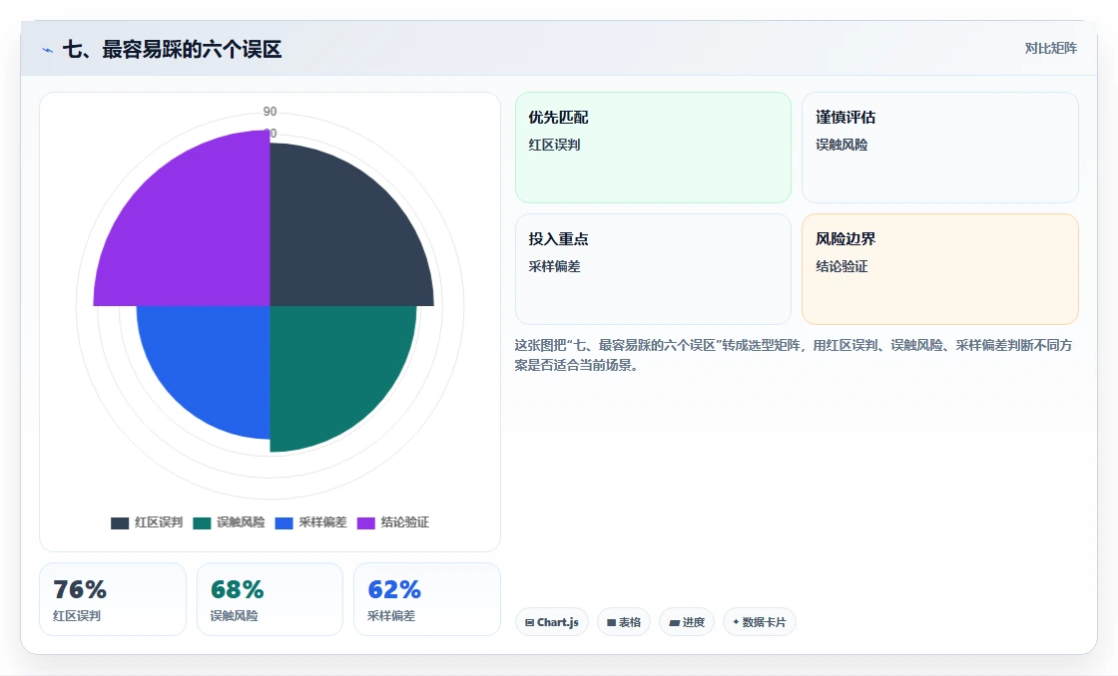Click the 红区误判 legend label

(x=159, y=522)
